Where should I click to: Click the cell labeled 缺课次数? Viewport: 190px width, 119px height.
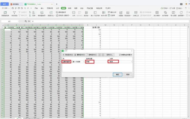click(96, 27)
